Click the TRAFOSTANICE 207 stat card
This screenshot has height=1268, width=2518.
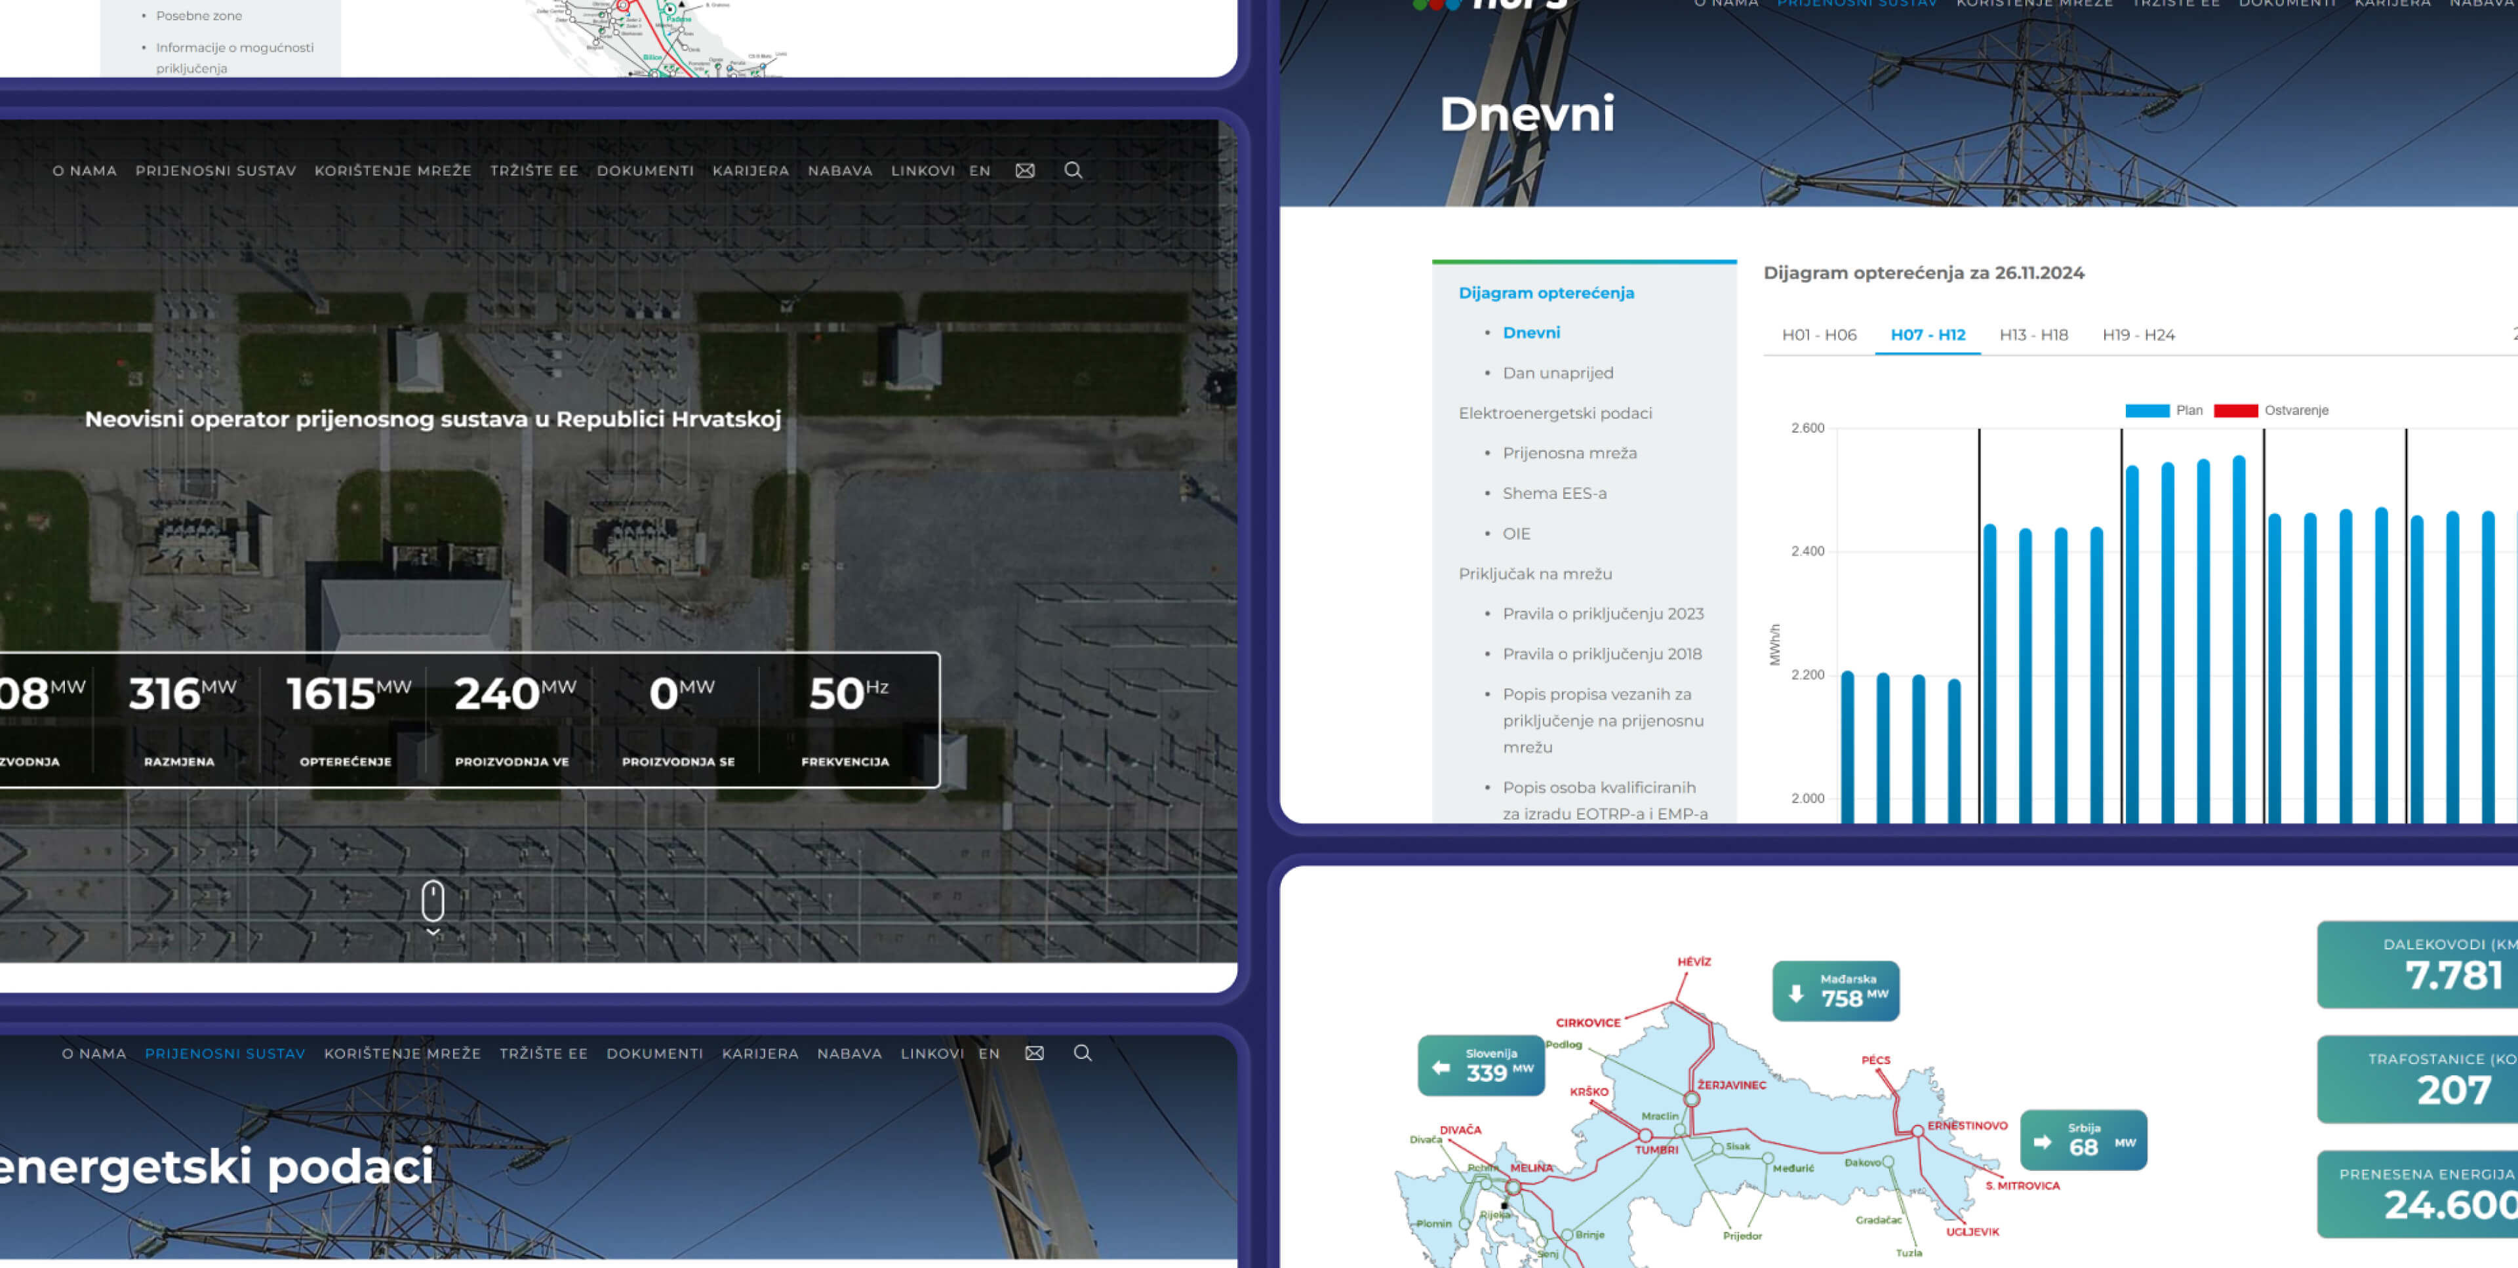pyautogui.click(x=2416, y=1079)
